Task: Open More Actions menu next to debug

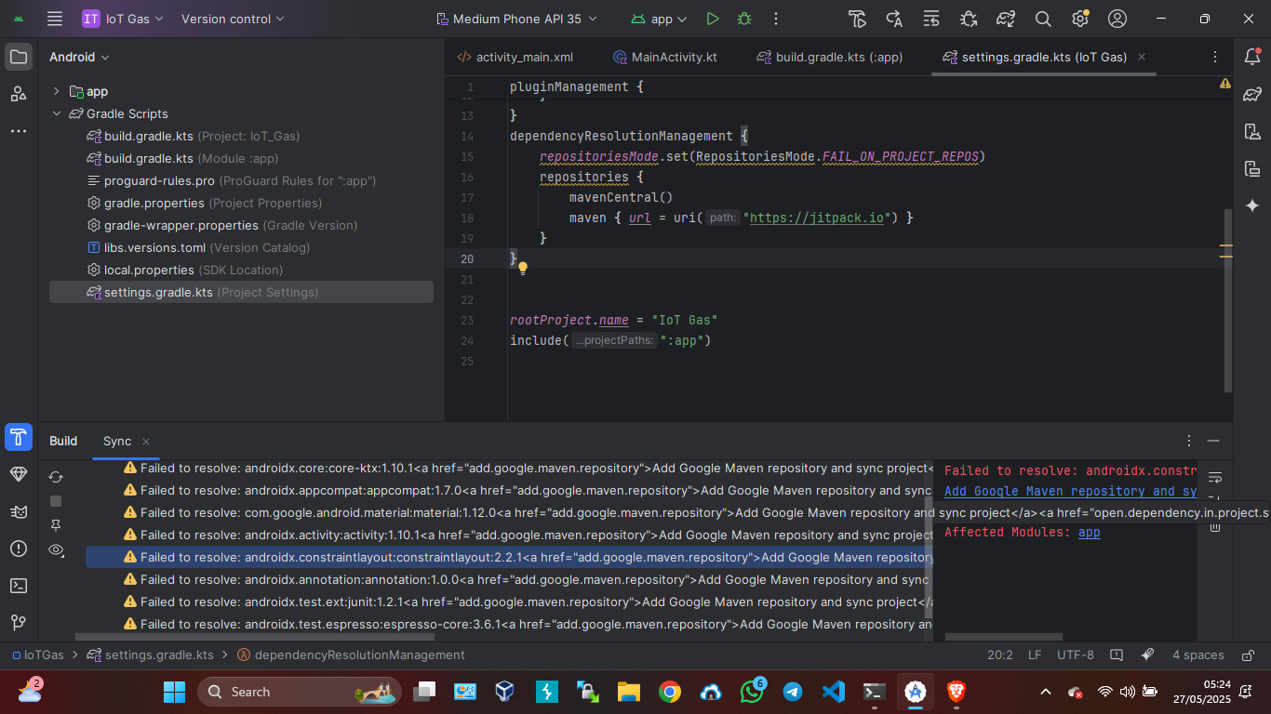Action: 776,19
